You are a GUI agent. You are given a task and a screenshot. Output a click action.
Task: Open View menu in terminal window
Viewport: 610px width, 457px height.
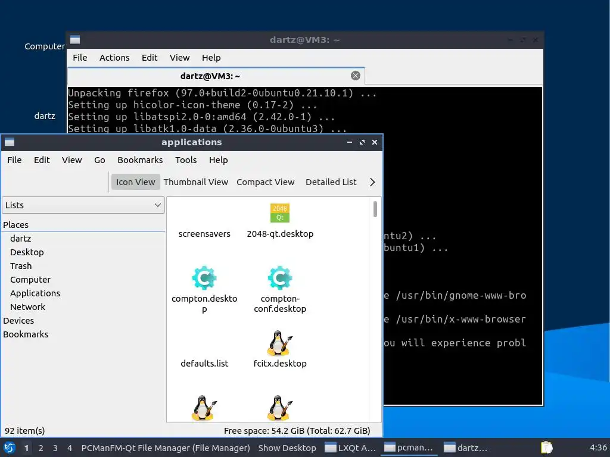(x=179, y=58)
